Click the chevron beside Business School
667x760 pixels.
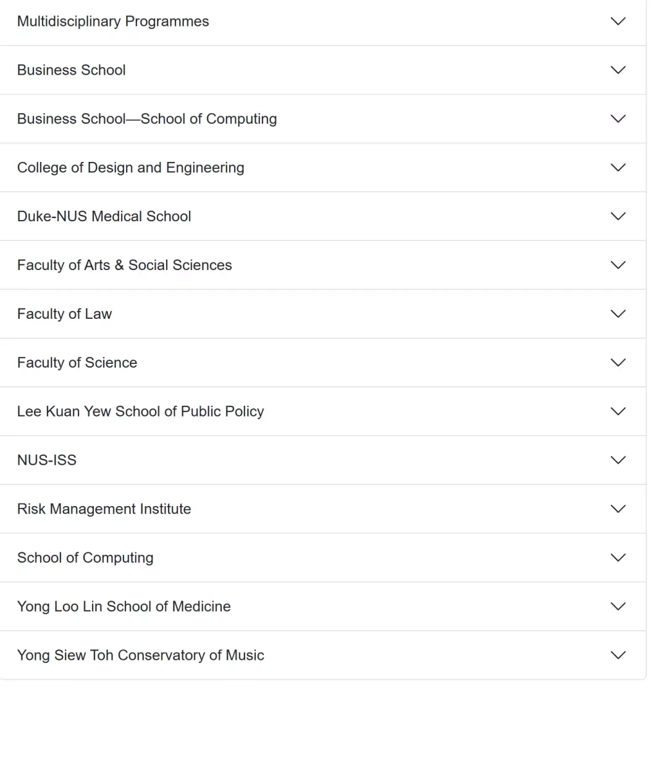click(618, 70)
